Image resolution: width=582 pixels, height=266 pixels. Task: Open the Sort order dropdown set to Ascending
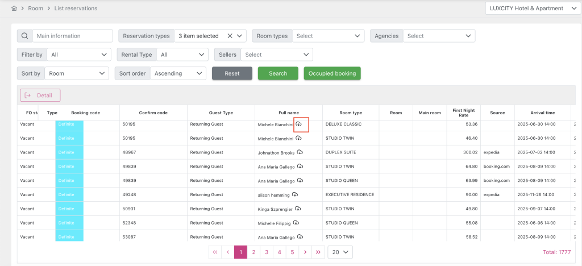(x=178, y=73)
